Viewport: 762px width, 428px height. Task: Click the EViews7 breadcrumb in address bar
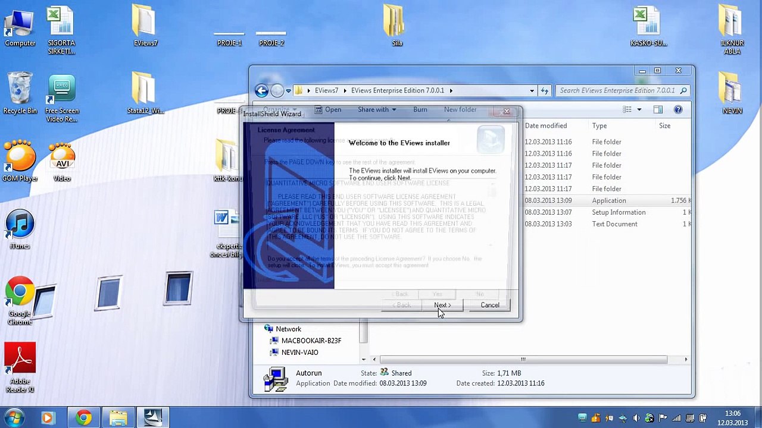click(x=326, y=90)
